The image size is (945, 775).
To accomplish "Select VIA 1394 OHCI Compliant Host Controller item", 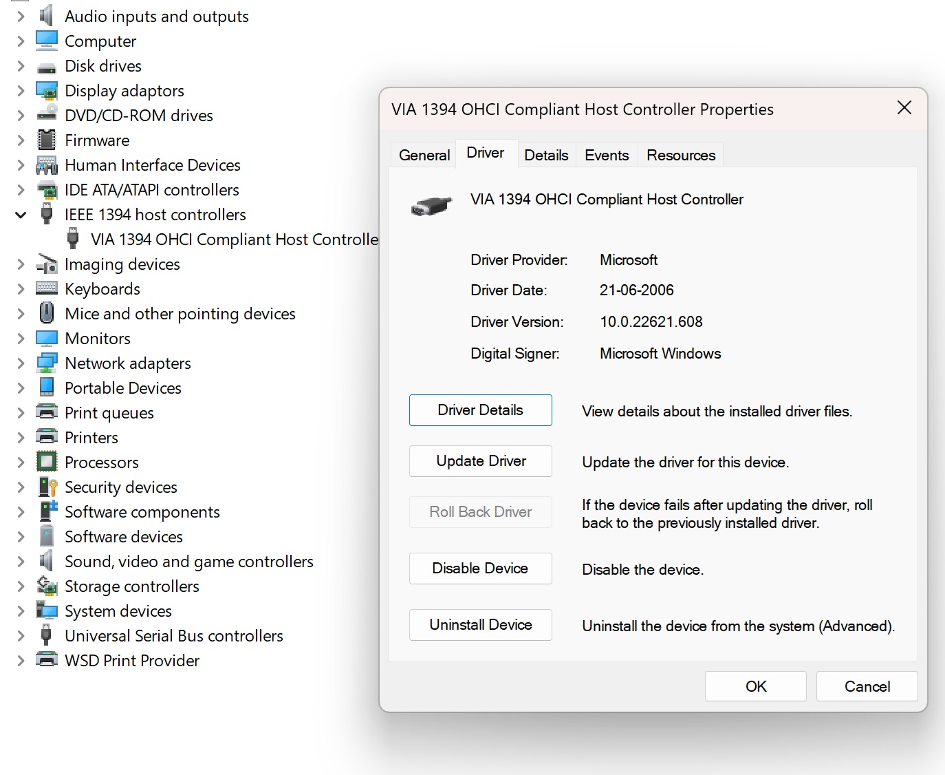I will pos(235,240).
